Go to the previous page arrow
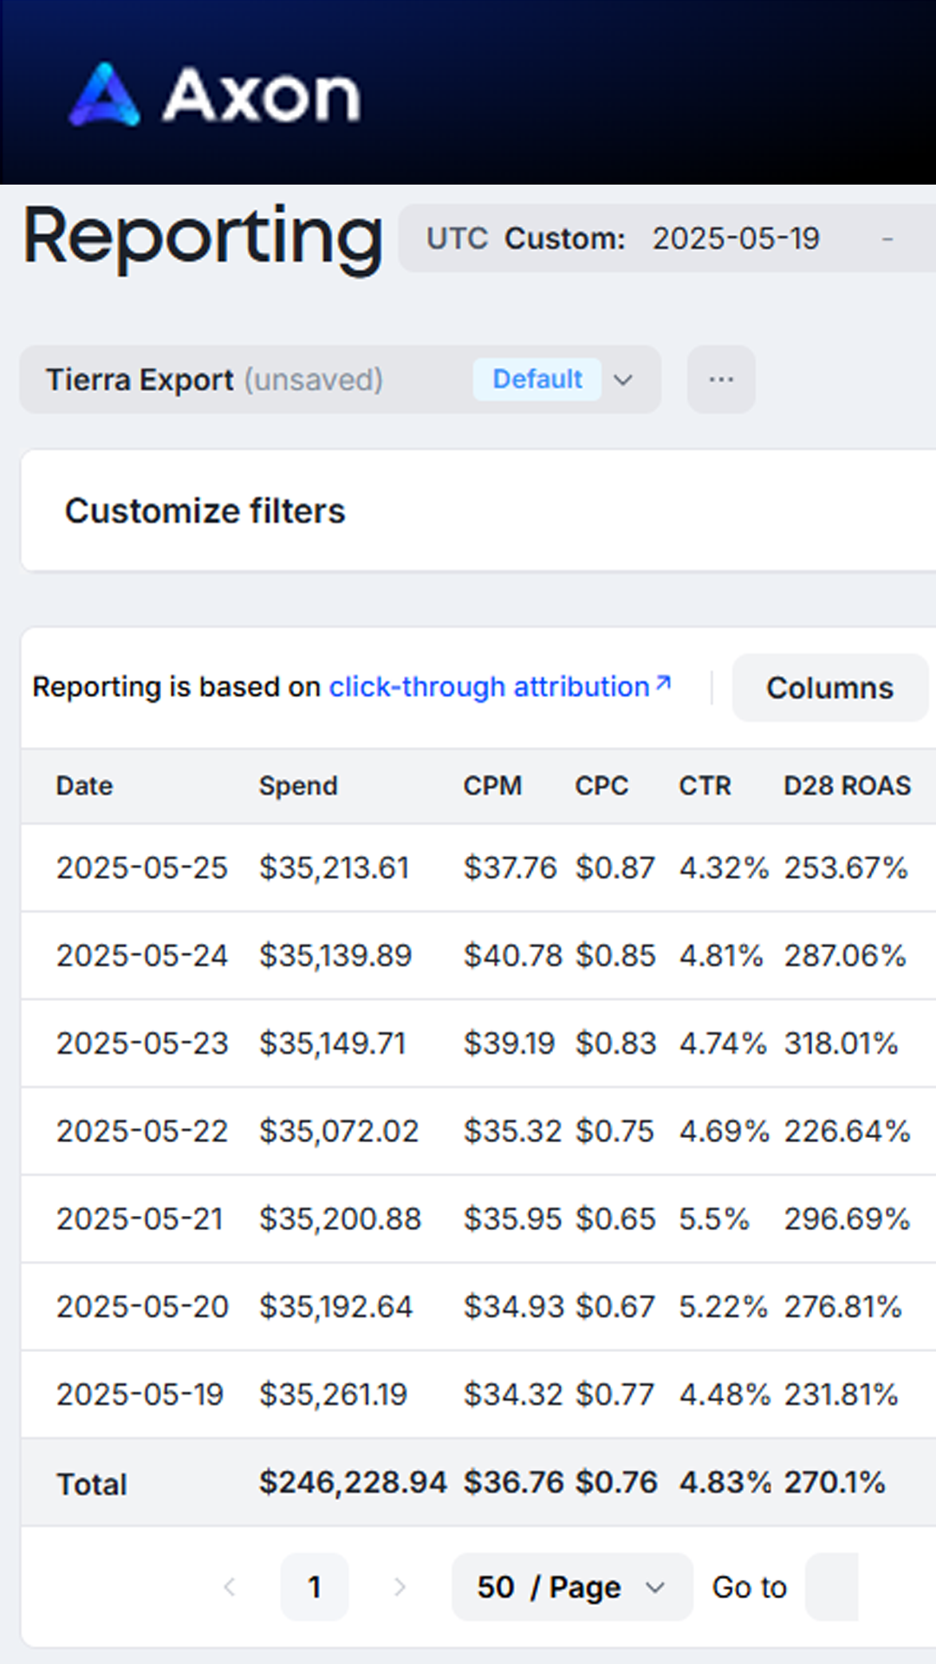 (x=230, y=1587)
